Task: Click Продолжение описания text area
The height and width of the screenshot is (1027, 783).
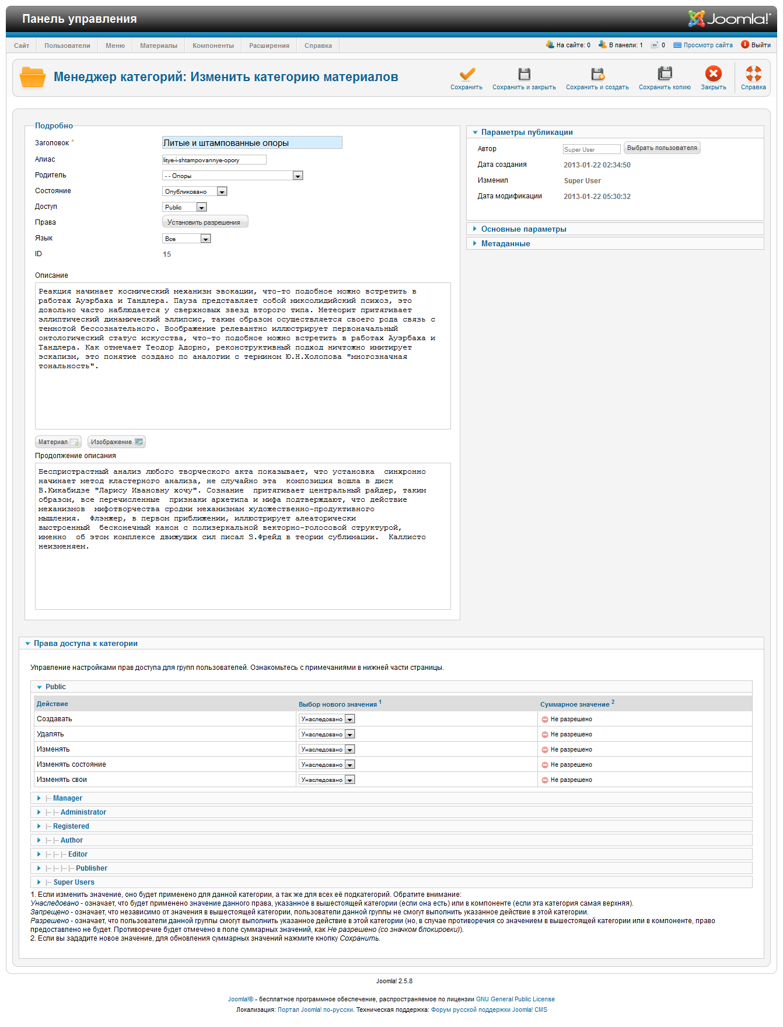Action: pos(243,536)
